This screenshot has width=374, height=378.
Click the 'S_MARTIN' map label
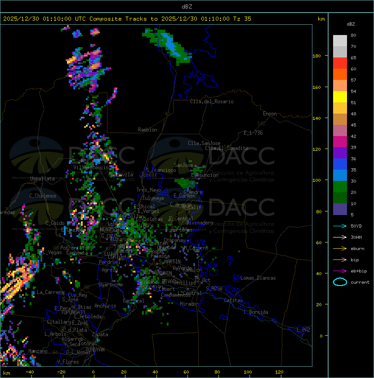(169, 262)
